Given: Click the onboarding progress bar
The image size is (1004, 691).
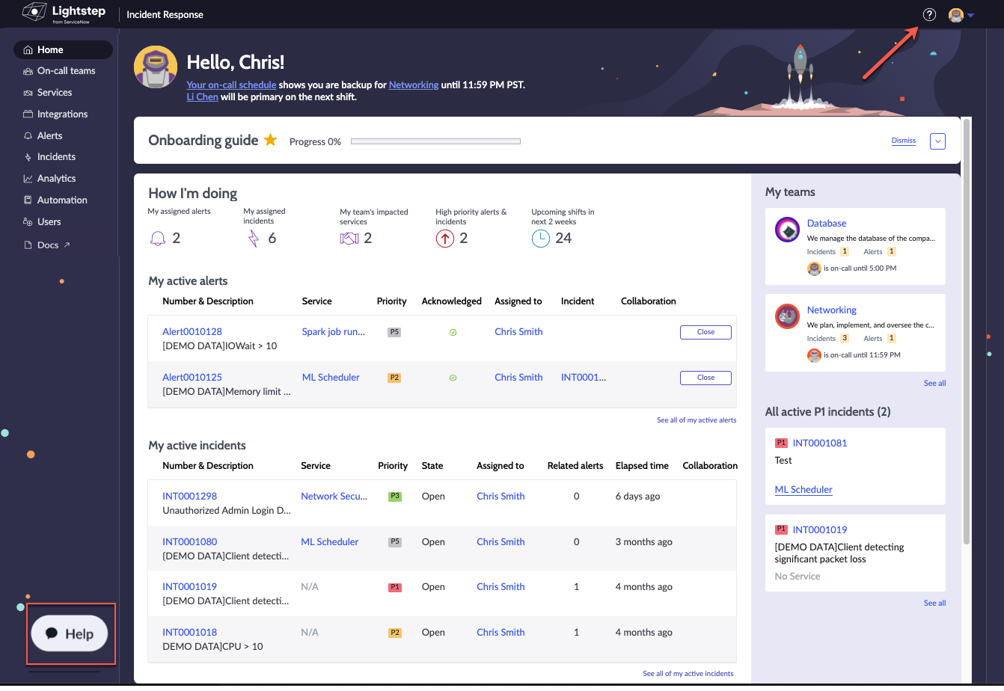Looking at the screenshot, I should tap(435, 141).
